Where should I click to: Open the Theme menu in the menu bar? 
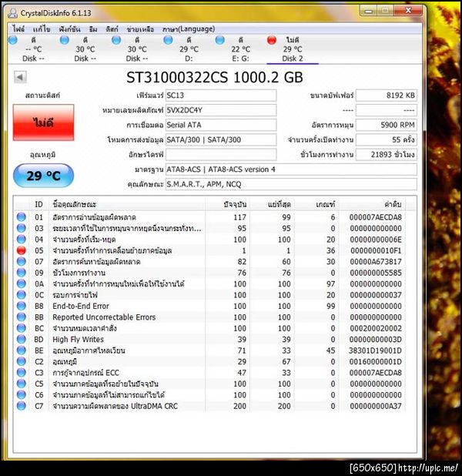tap(93, 28)
